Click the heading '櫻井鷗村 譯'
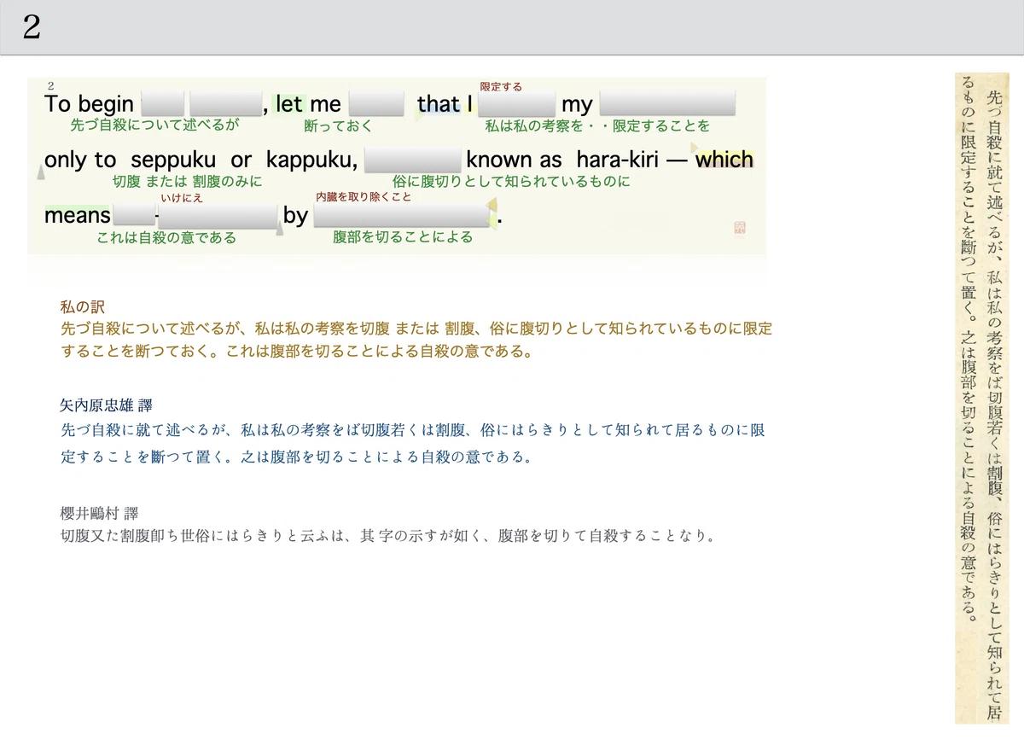 (x=99, y=513)
